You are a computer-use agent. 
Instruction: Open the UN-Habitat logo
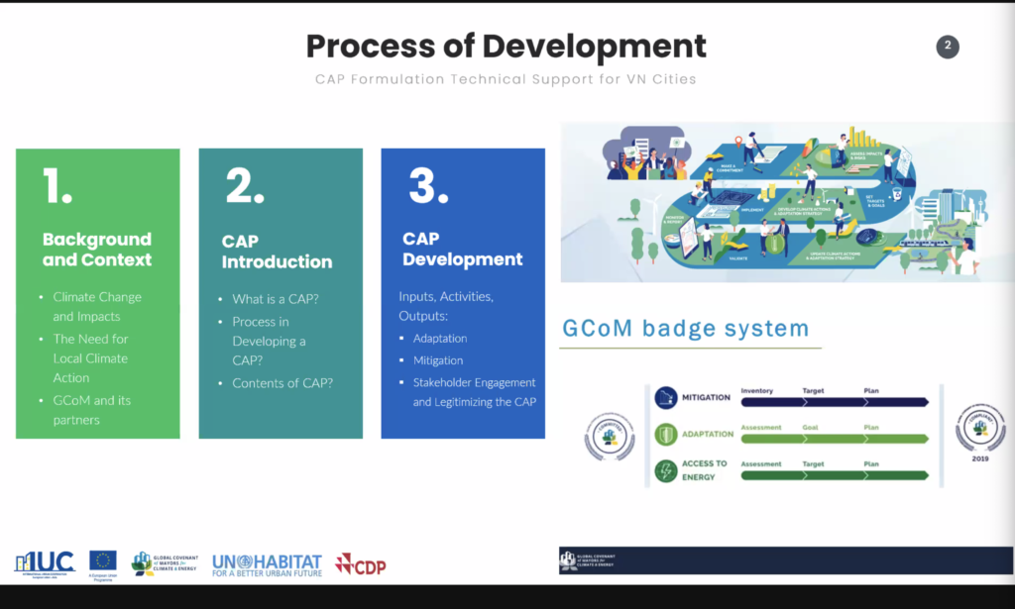point(267,564)
